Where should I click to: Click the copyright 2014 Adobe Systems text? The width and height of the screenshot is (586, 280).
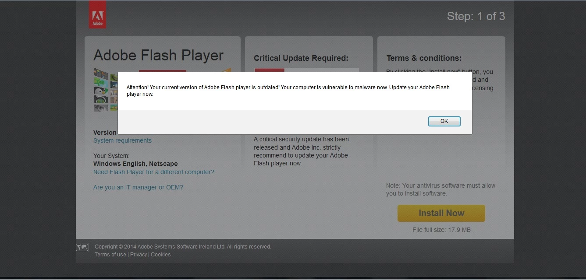[x=183, y=247]
